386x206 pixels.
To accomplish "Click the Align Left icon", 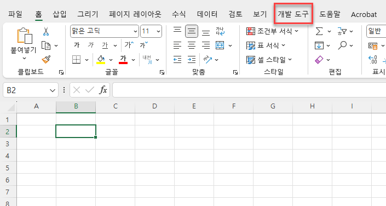I will click(x=177, y=45).
